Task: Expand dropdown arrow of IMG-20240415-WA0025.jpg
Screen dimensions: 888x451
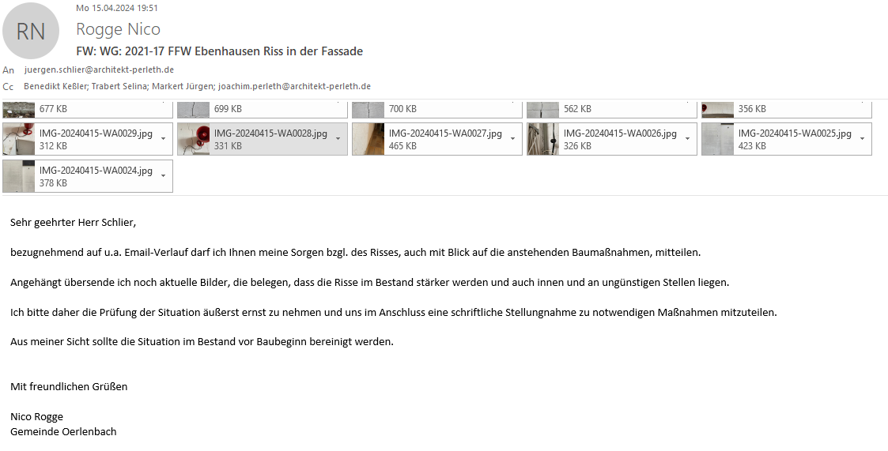Action: point(863,139)
